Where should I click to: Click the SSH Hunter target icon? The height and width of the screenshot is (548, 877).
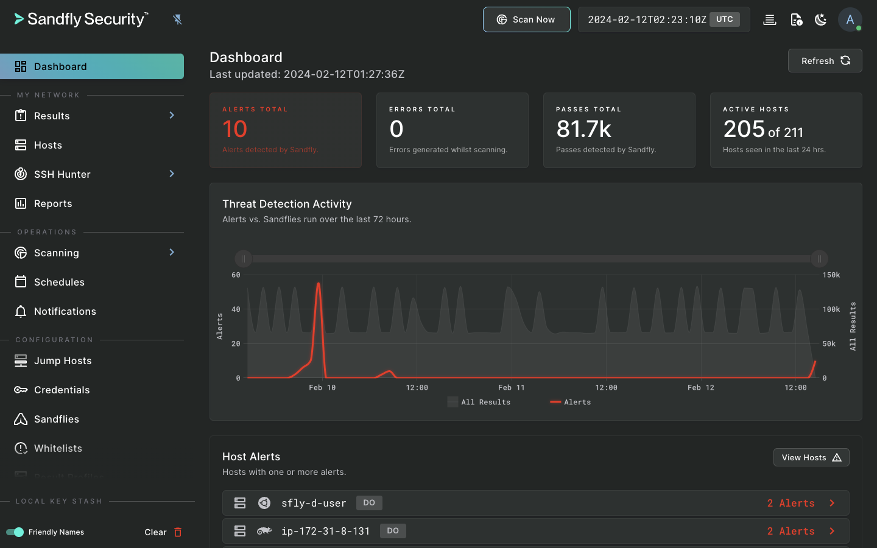(21, 174)
